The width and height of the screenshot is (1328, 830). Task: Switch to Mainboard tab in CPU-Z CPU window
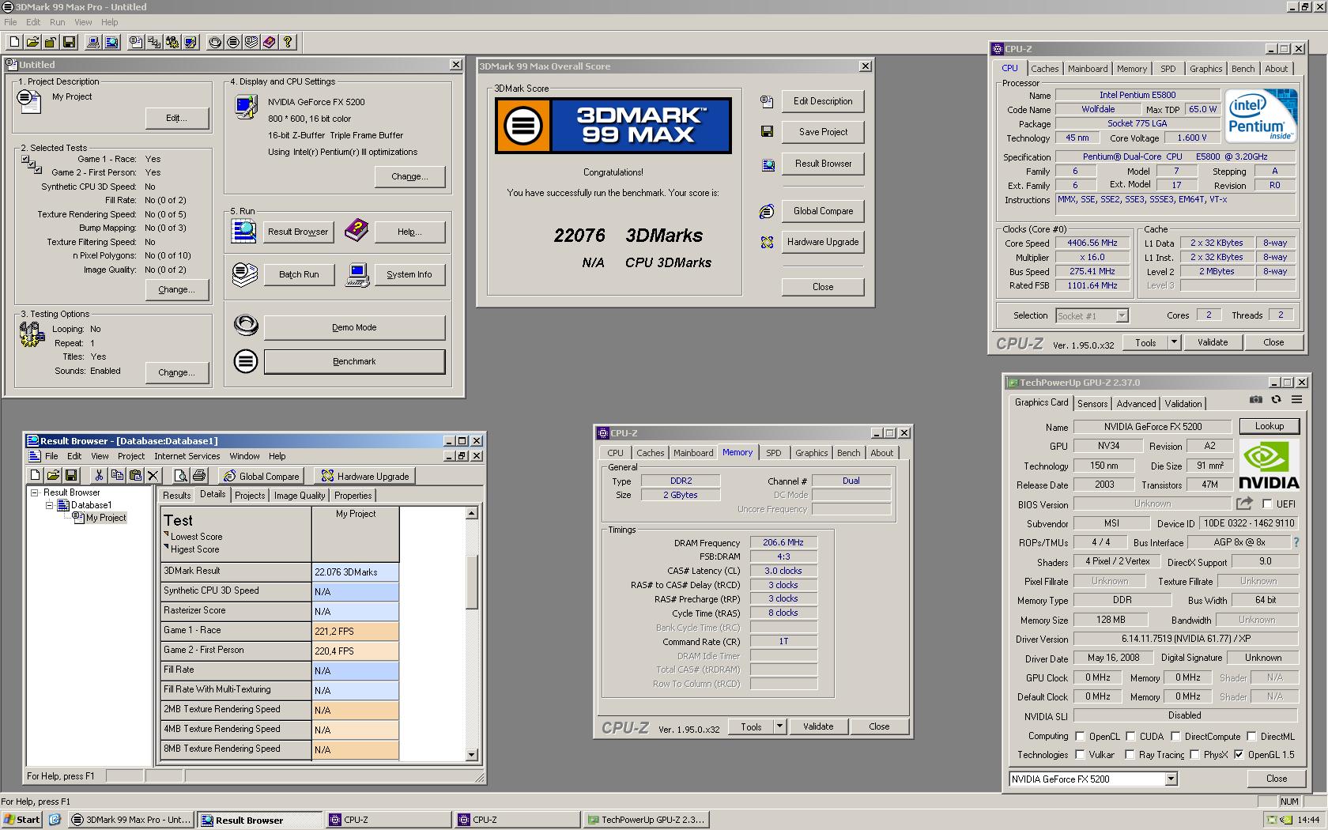[x=1088, y=69]
